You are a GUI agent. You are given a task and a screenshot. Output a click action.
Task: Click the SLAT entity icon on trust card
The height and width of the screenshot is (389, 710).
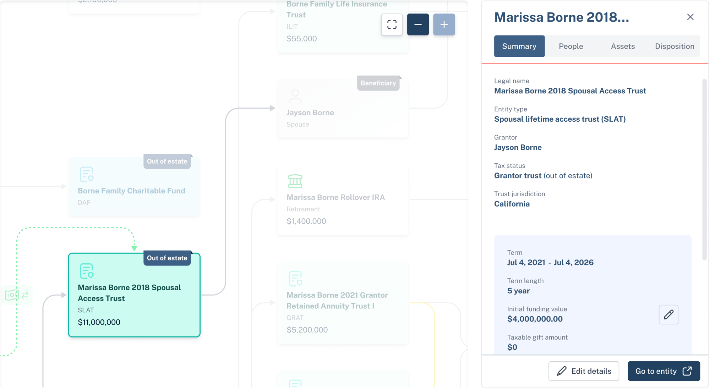[x=86, y=271]
